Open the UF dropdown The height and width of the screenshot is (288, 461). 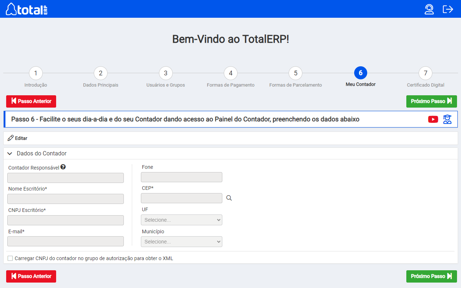coord(181,220)
